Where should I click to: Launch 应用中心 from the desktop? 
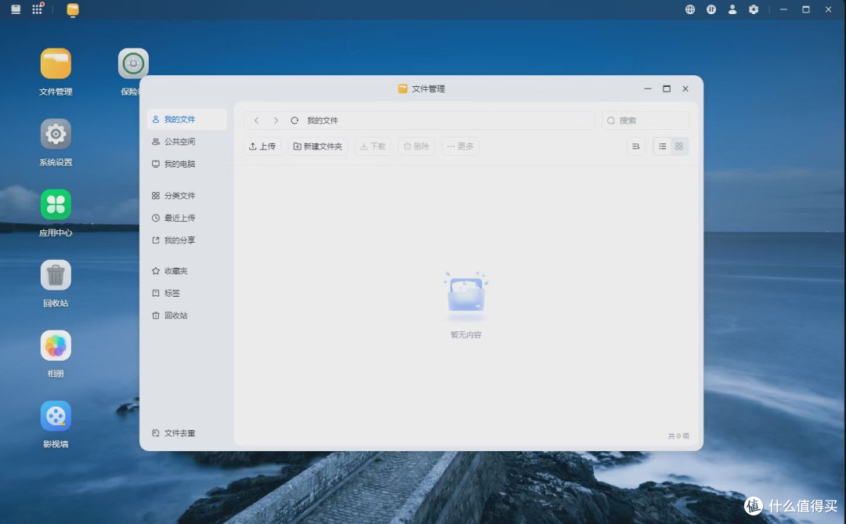point(56,204)
